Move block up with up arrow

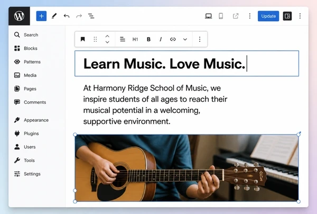point(107,36)
